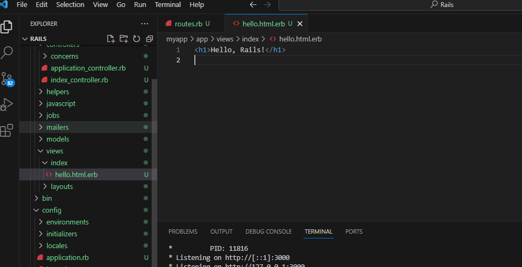Viewport: 522px width, 267px height.
Task: Open the Explorer view in activity bar
Action: 6,27
